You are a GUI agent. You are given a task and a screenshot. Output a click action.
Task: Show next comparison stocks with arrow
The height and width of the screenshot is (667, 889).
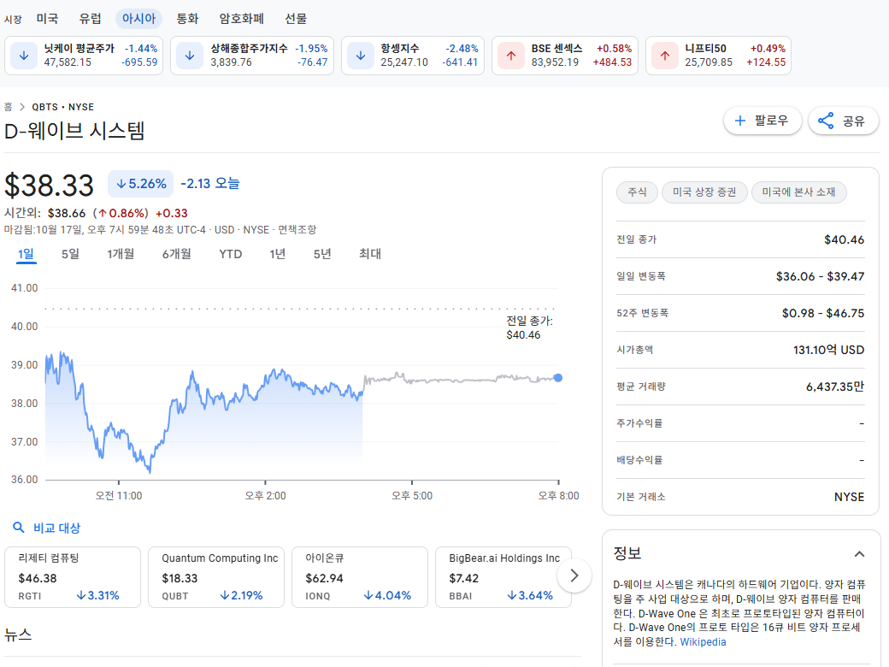pyautogui.click(x=574, y=576)
